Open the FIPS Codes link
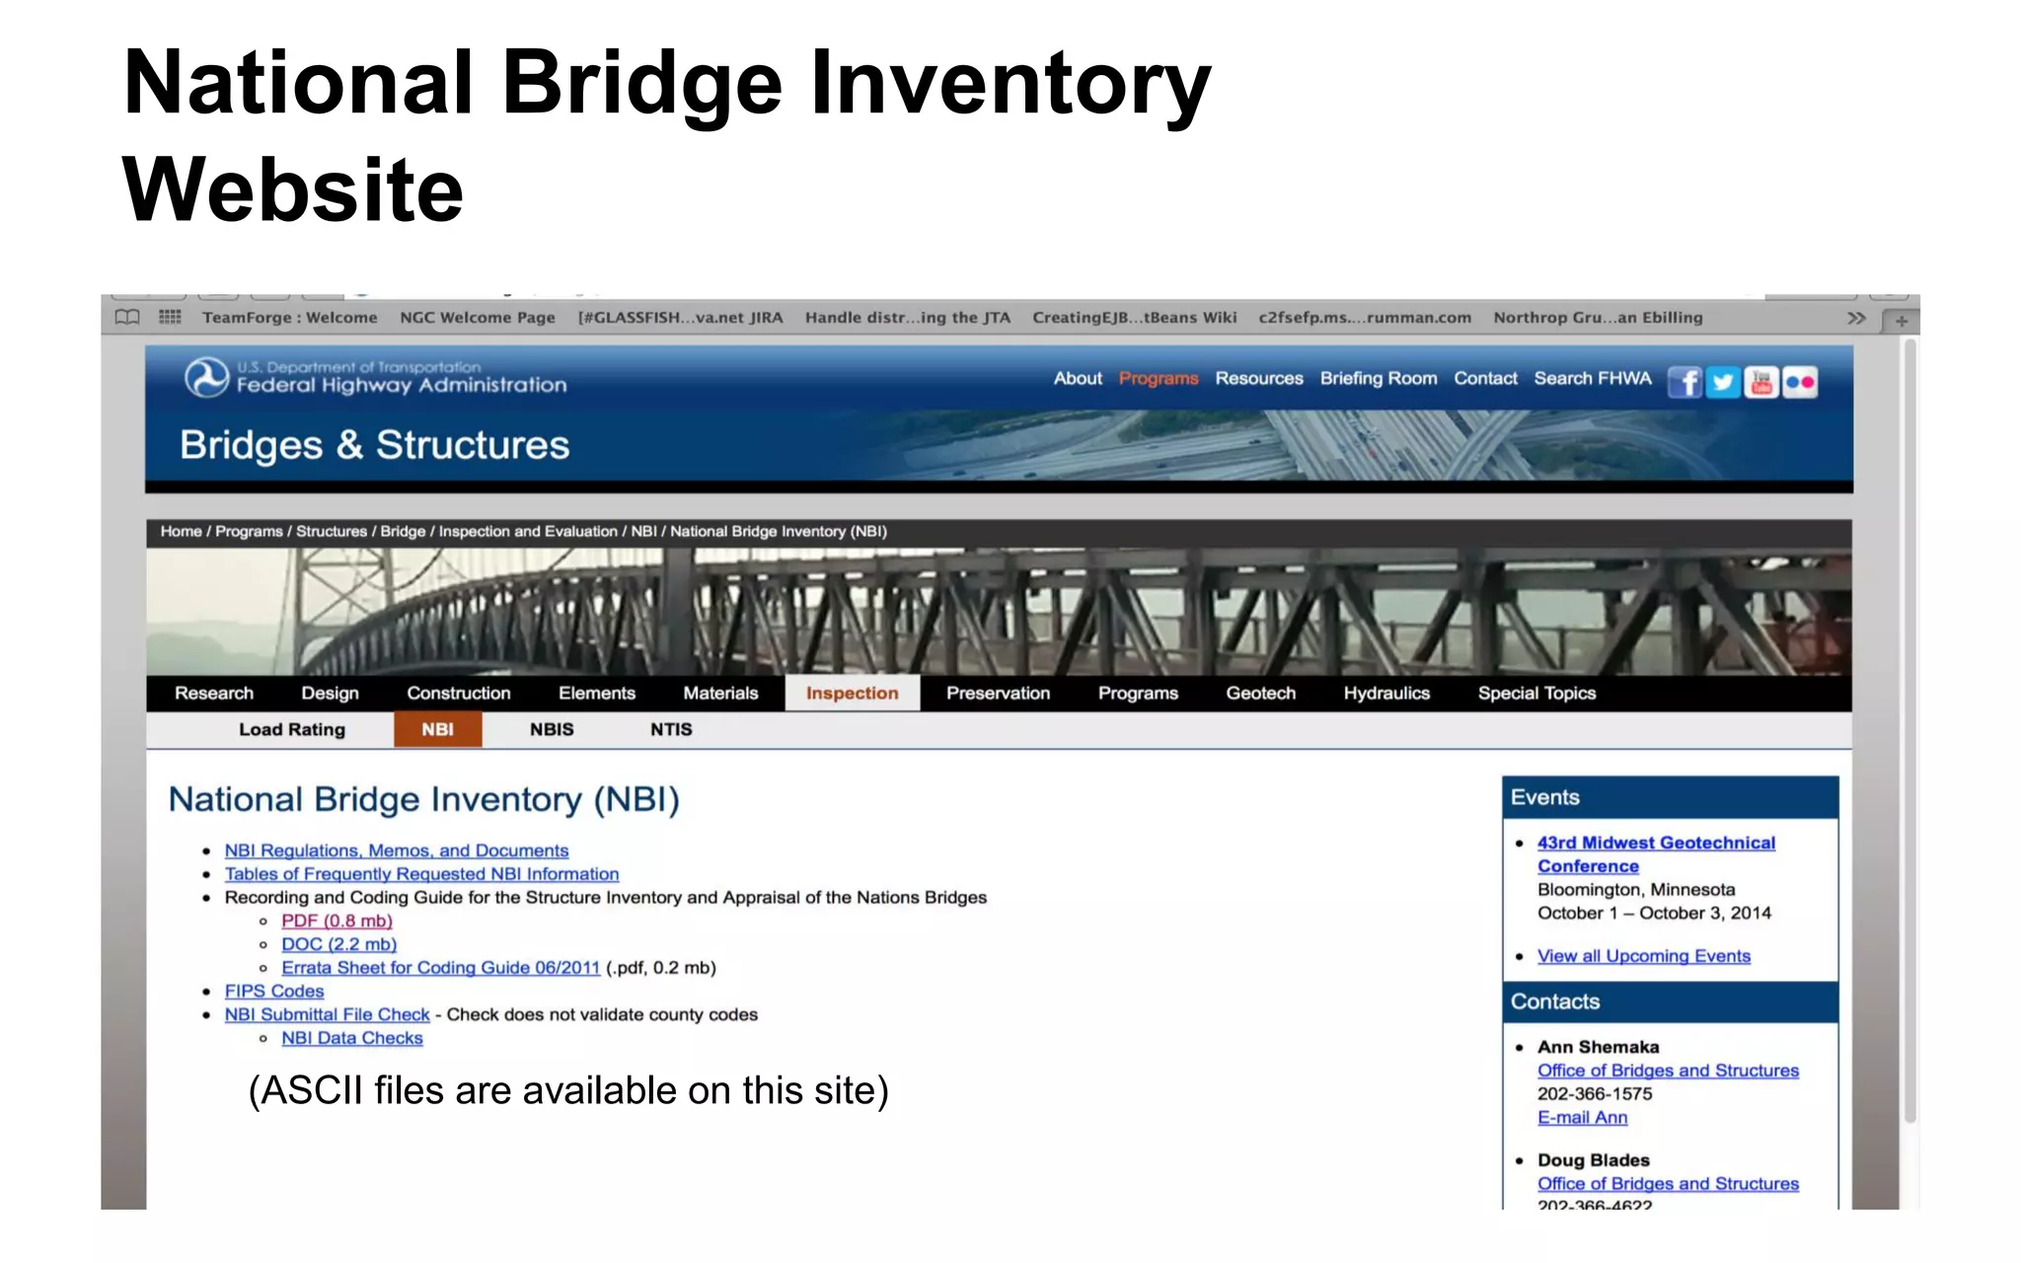2021x1263 pixels. pos(274,991)
